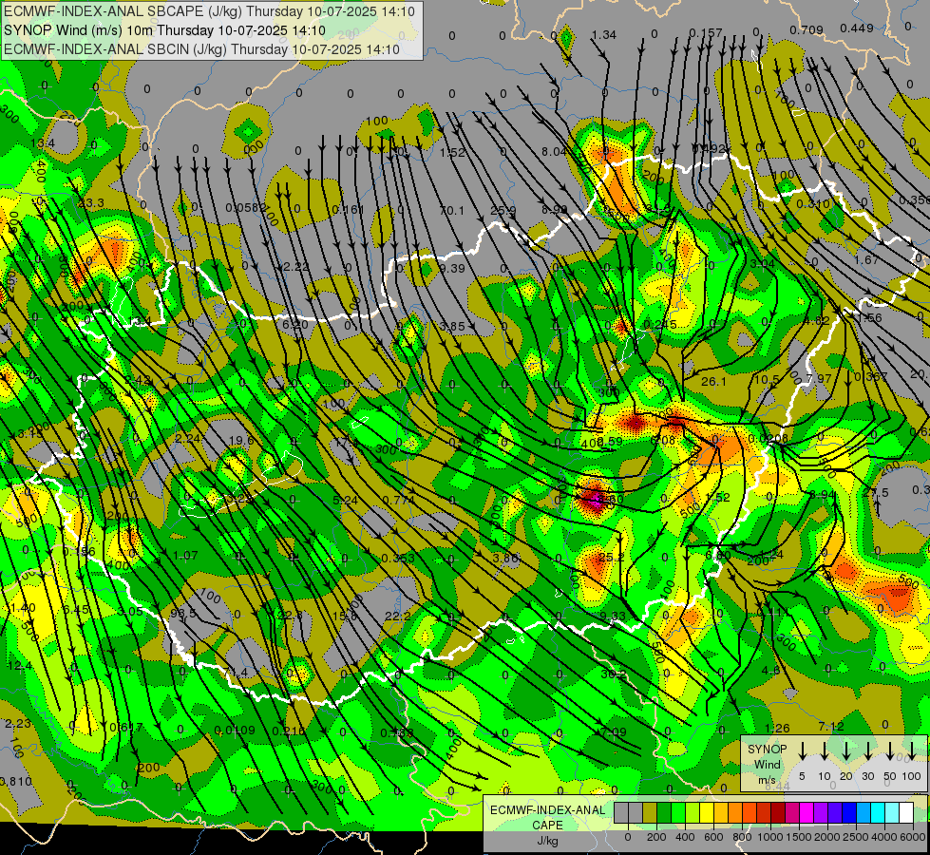Image resolution: width=930 pixels, height=855 pixels.
Task: Select the dark green CAPE legend swatch
Action: [x=664, y=813]
